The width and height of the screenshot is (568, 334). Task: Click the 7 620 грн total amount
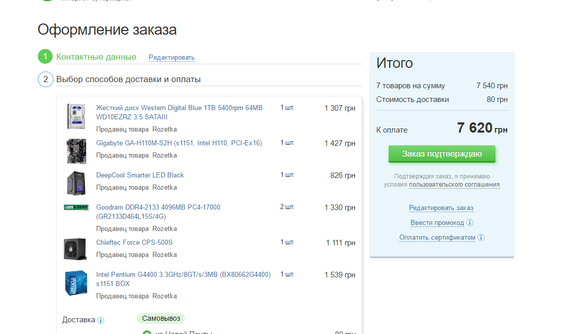coord(482,128)
